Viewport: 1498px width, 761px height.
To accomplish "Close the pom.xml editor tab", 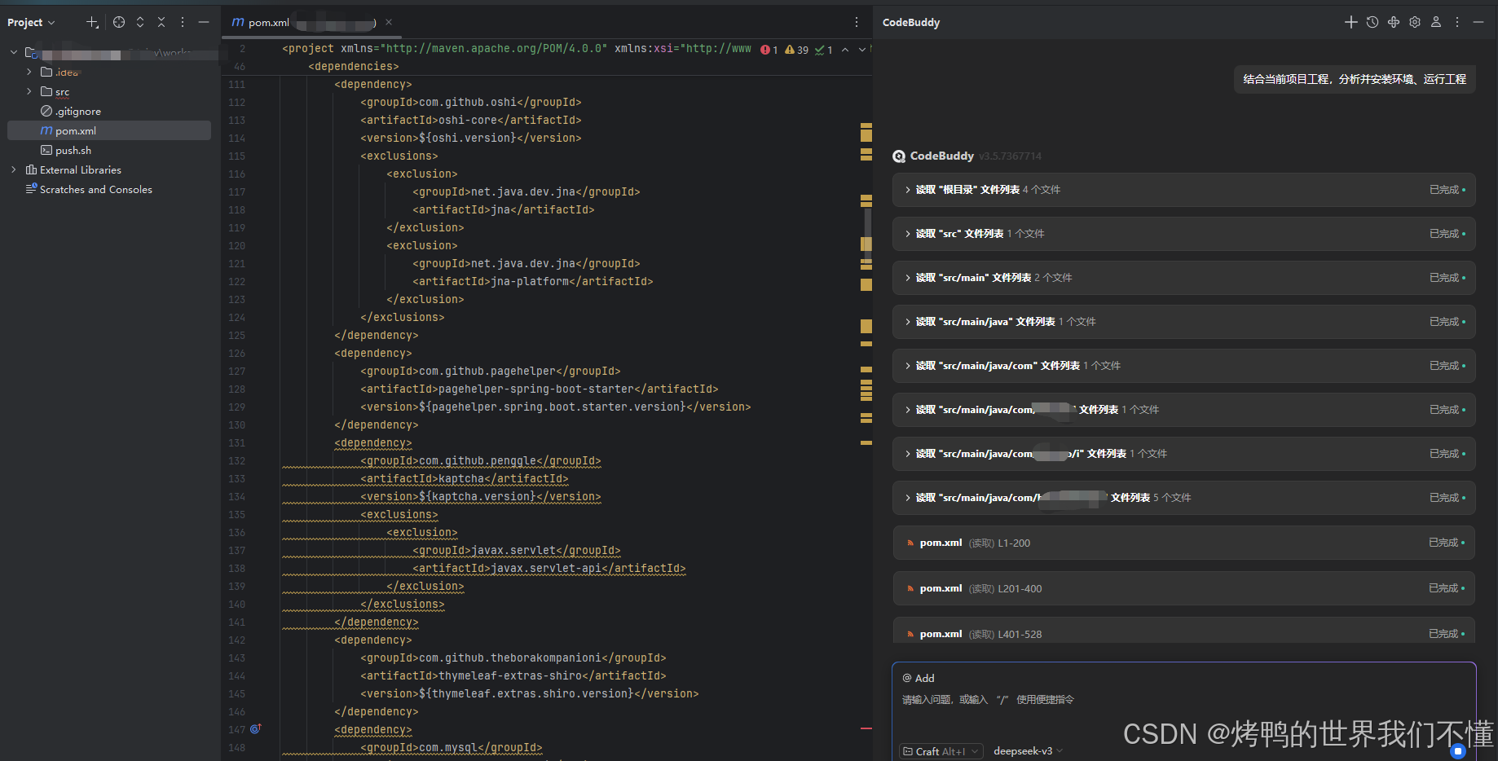I will [389, 22].
